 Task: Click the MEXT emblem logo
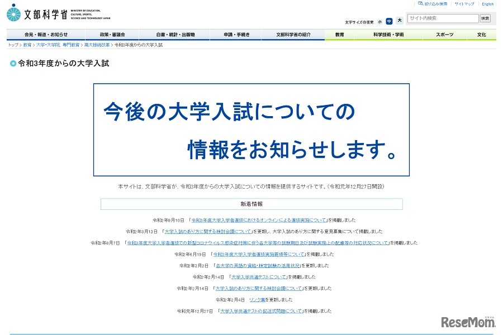[12, 14]
